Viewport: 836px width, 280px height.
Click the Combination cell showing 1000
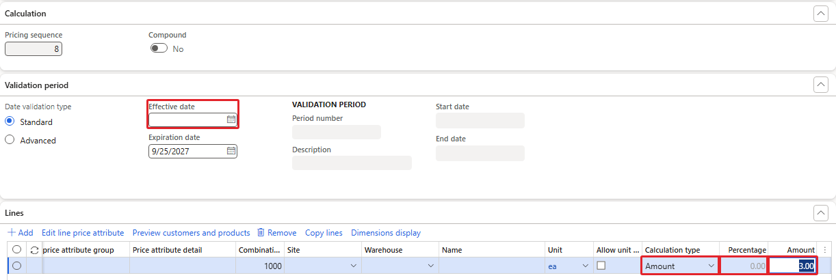[260, 266]
